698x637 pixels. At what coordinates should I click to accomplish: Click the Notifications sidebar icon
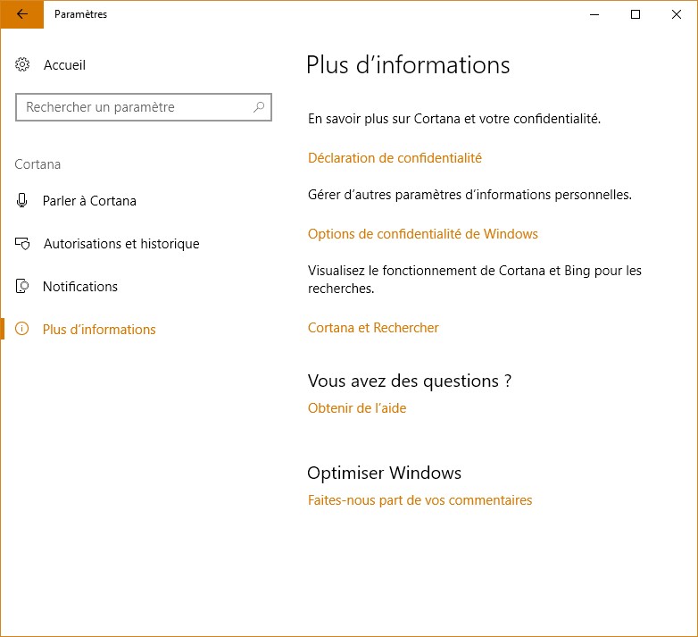click(22, 286)
